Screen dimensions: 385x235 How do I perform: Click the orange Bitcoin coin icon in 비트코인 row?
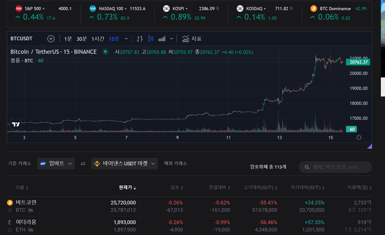tap(10, 203)
